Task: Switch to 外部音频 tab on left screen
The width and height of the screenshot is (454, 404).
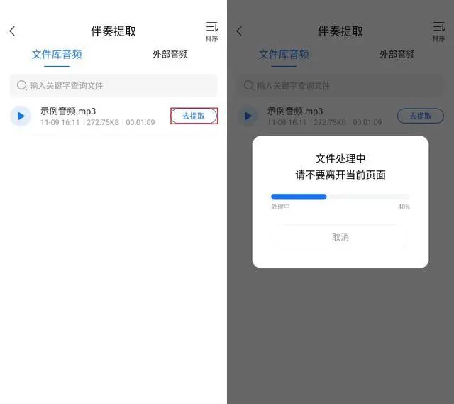Action: [170, 54]
